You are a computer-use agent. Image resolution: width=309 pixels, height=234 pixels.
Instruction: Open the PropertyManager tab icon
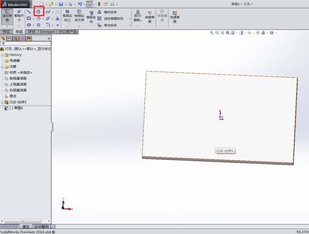click(10, 39)
